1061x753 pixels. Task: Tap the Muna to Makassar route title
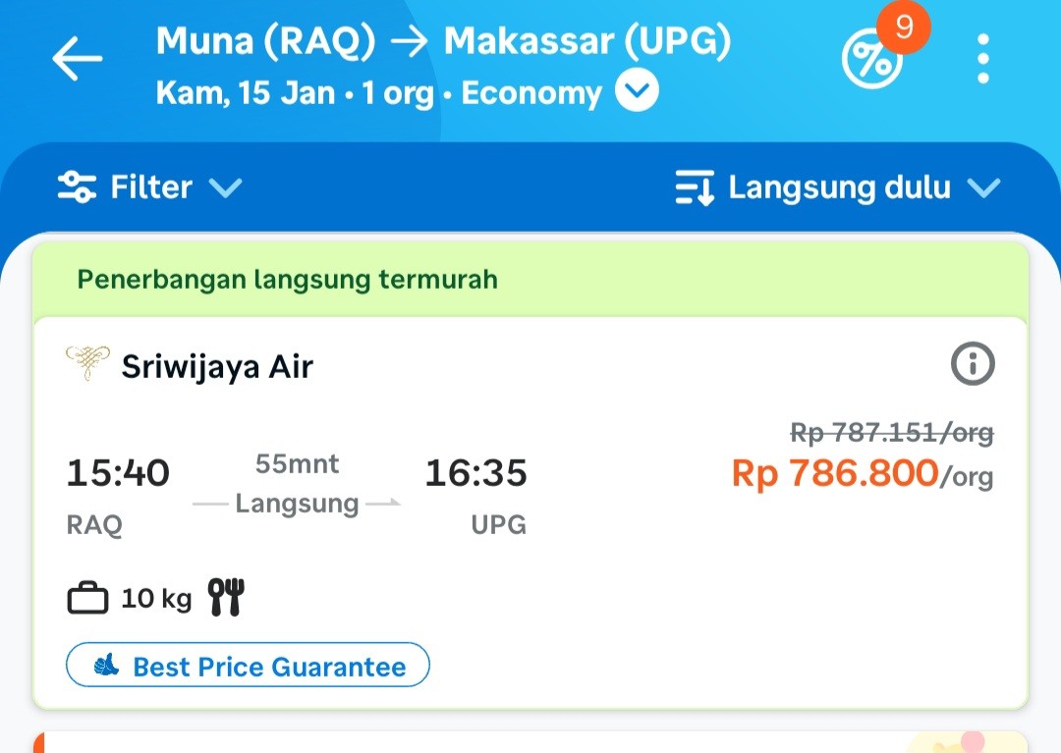[x=443, y=40]
